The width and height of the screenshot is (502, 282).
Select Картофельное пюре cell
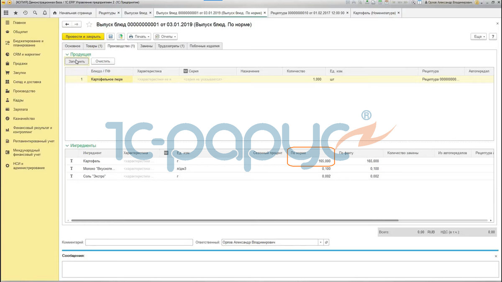[x=110, y=79]
